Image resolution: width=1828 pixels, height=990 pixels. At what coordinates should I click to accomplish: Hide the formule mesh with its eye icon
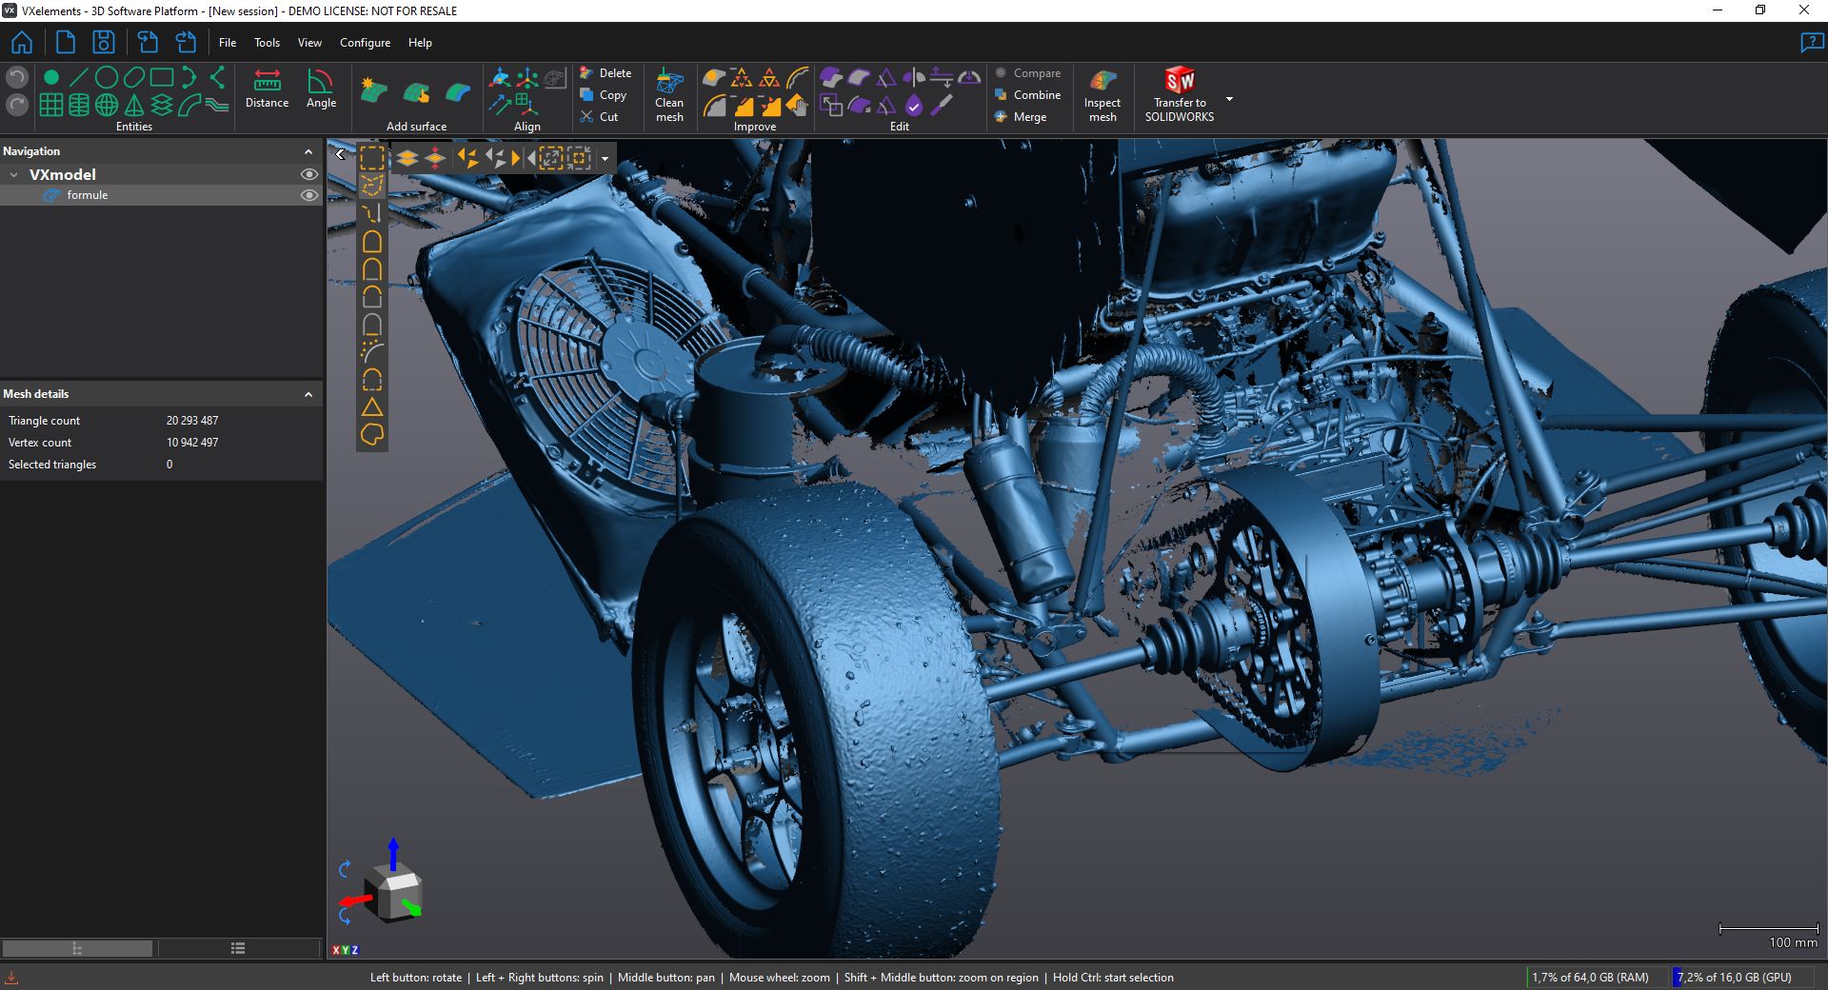click(308, 195)
